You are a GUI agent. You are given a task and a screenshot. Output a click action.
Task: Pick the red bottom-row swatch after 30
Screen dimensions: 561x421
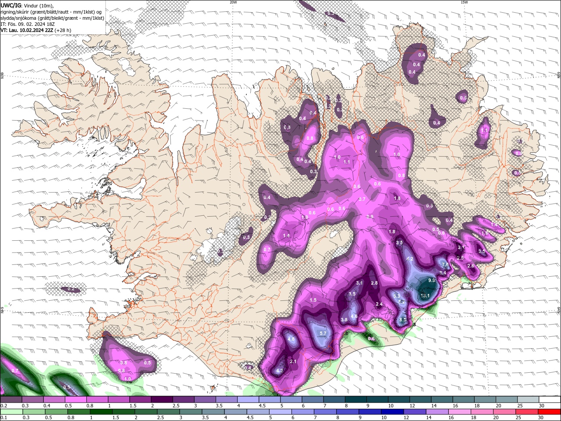pyautogui.click(x=549, y=412)
